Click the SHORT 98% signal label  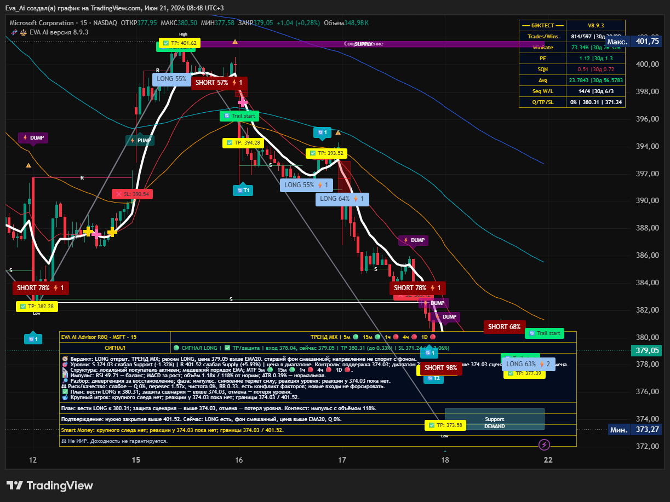441,368
